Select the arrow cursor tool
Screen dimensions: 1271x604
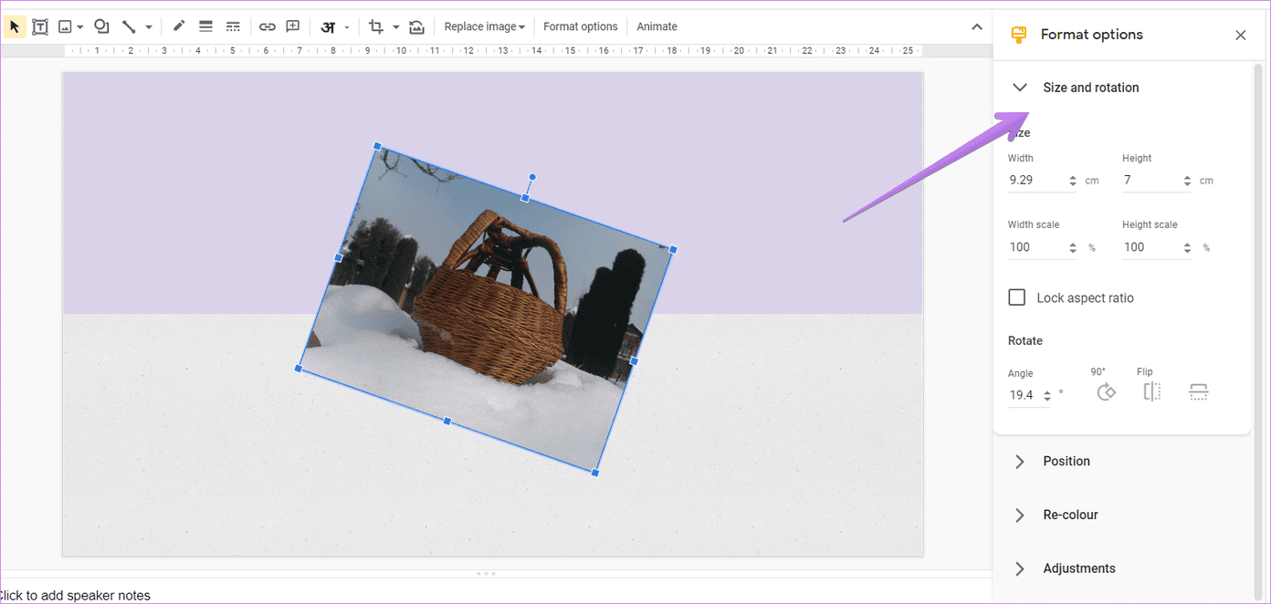coord(15,26)
